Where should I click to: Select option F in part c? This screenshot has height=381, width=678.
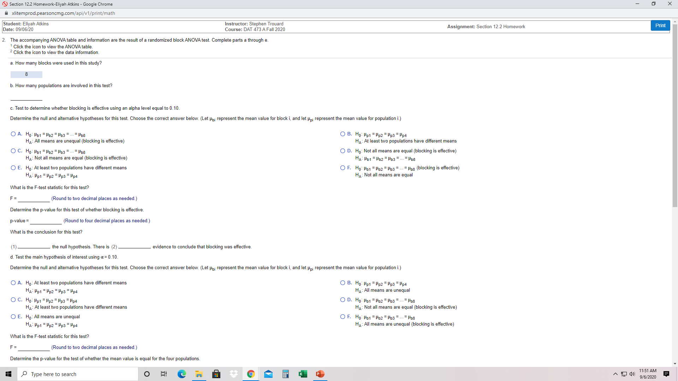(x=343, y=168)
